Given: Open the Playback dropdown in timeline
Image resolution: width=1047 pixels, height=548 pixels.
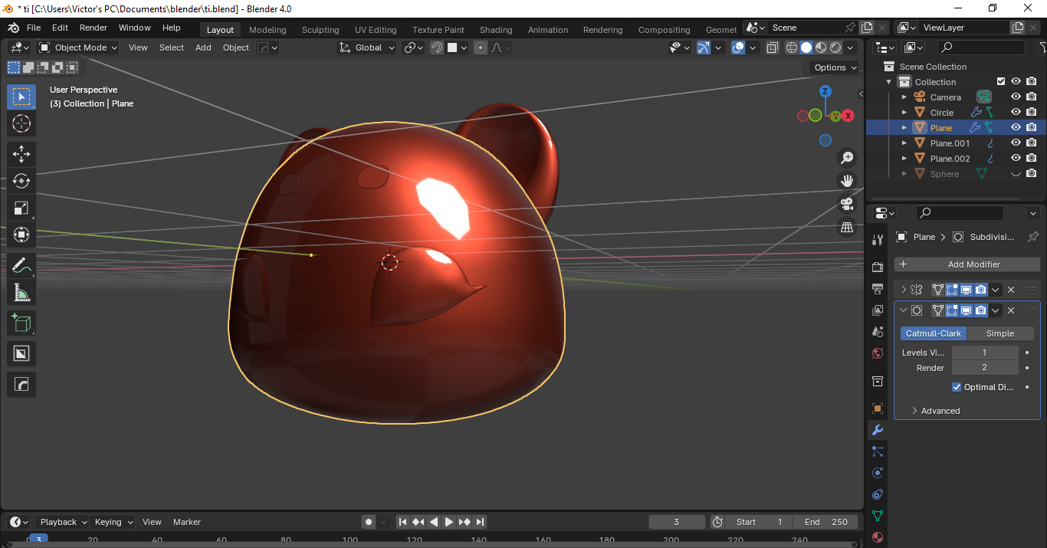Looking at the screenshot, I should click(x=64, y=522).
